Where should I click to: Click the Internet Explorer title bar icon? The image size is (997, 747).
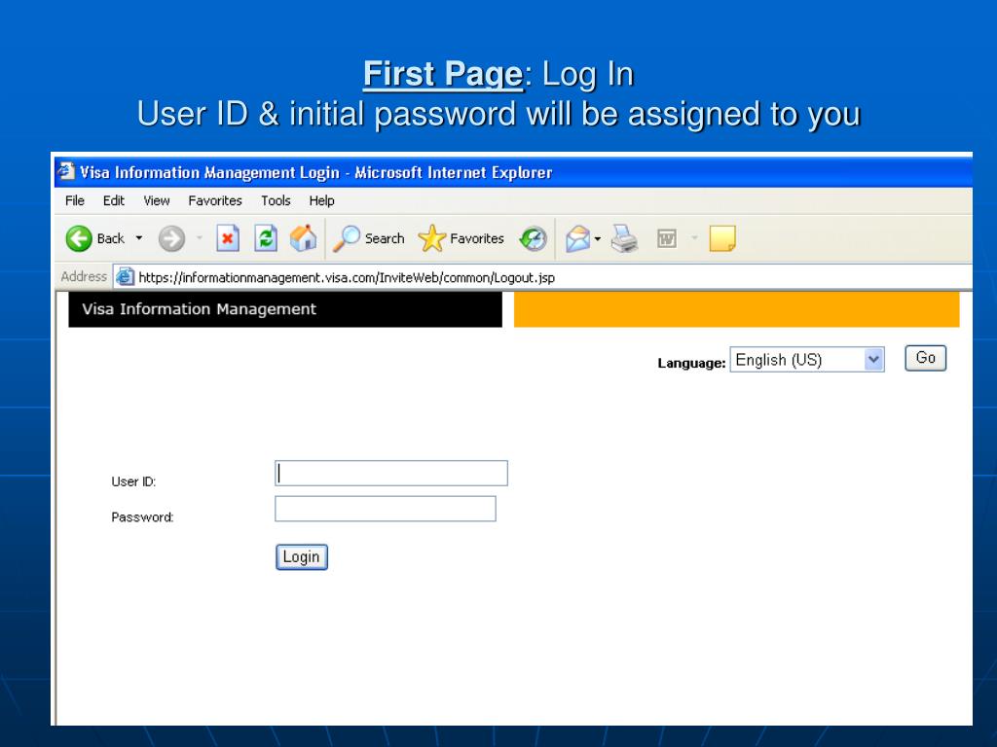[66, 171]
